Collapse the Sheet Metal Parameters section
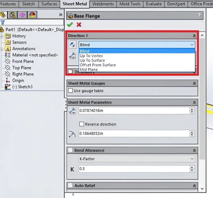 click(x=194, y=103)
